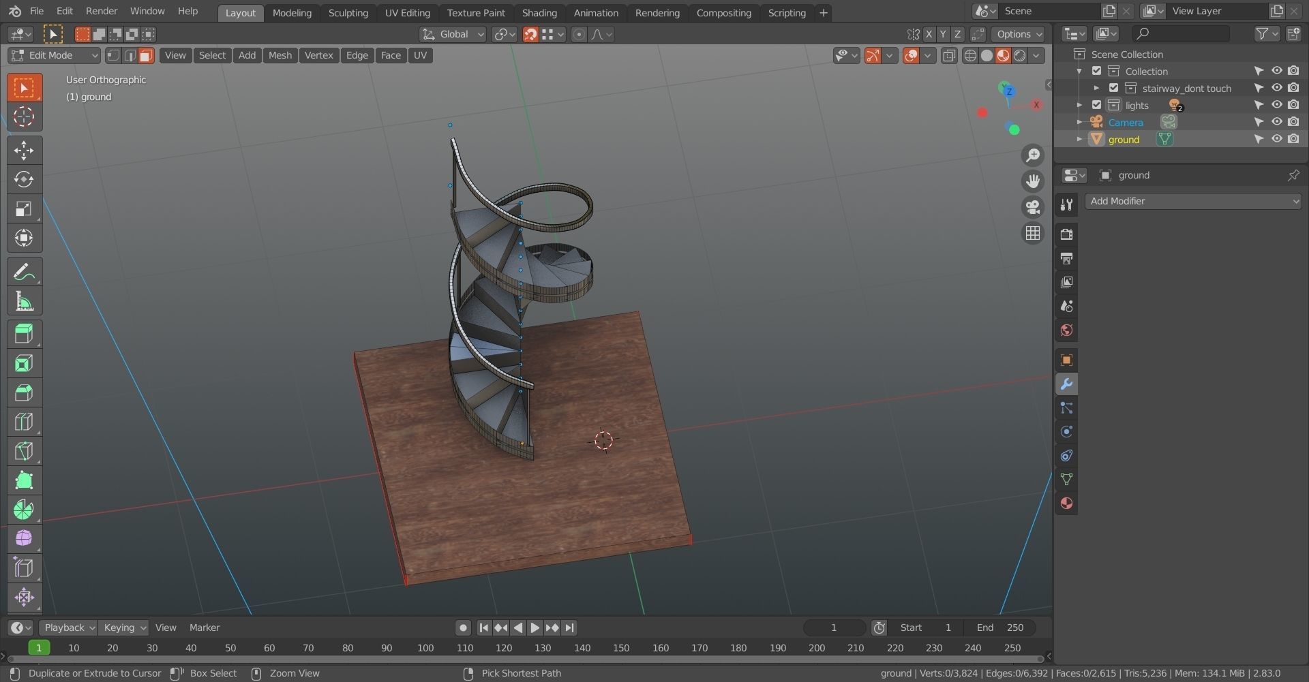Viewport: 1309px width, 682px height.
Task: Play the animation forward
Action: (x=535, y=628)
